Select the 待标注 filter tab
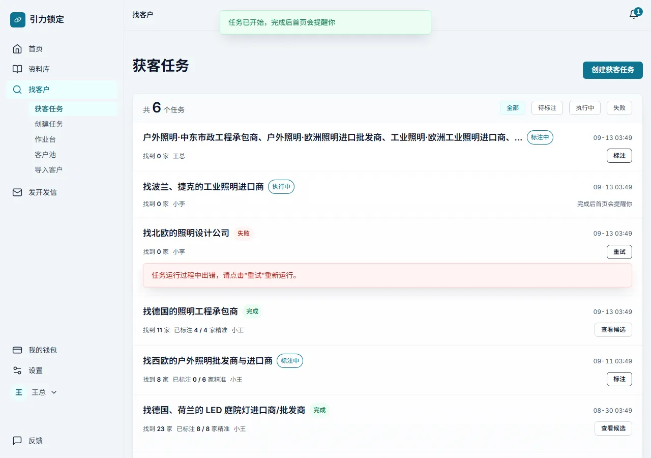Viewport: 651px width, 458px height. click(547, 108)
